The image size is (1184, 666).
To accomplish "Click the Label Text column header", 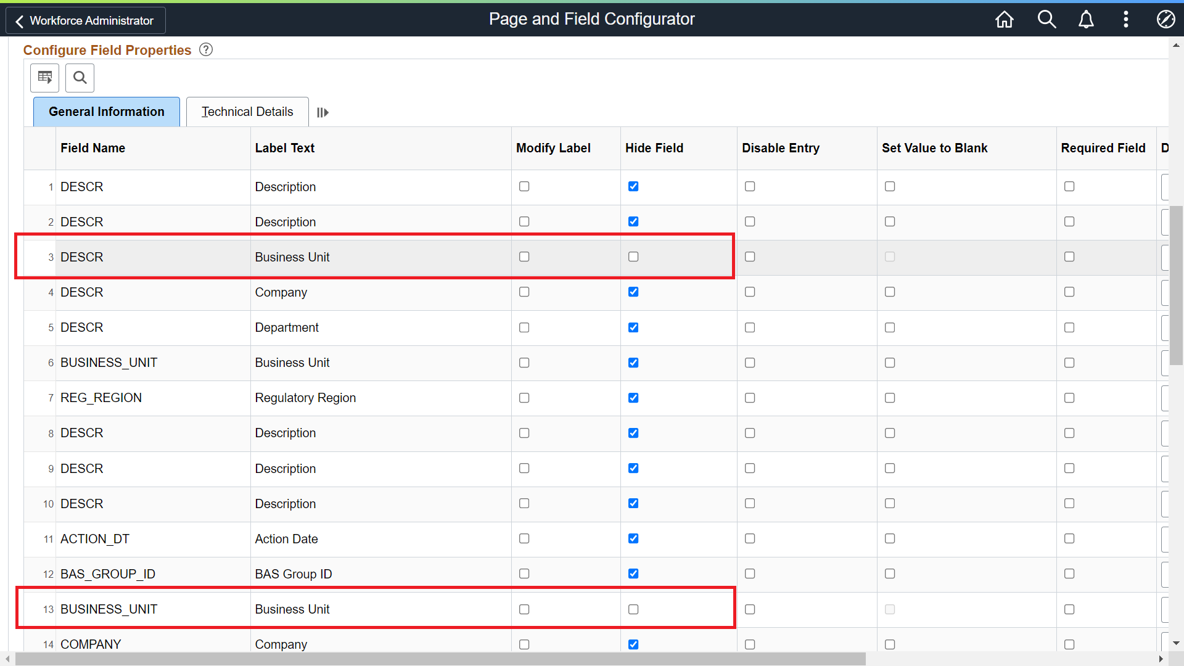I will (285, 148).
